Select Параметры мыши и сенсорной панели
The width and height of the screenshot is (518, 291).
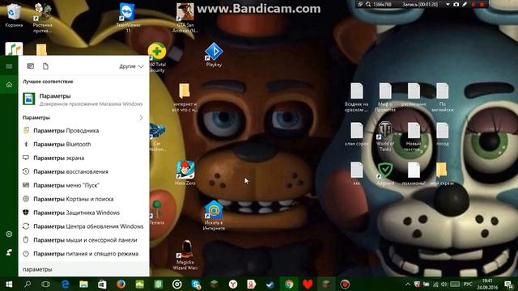pos(83,240)
